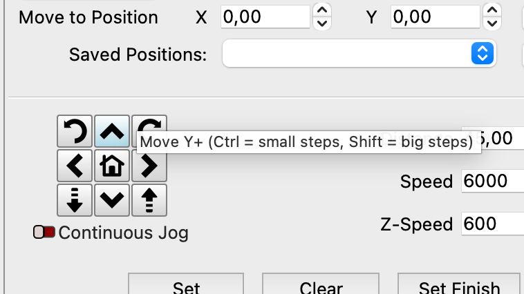Decrement the X position stepper down
The width and height of the screenshot is (524, 294).
click(x=321, y=23)
